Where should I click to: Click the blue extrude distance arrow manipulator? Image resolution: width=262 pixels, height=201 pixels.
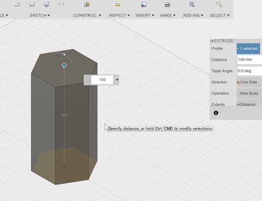tap(64, 66)
